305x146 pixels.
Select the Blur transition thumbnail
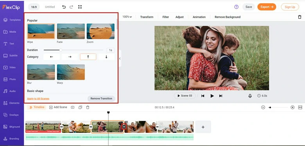click(x=41, y=72)
